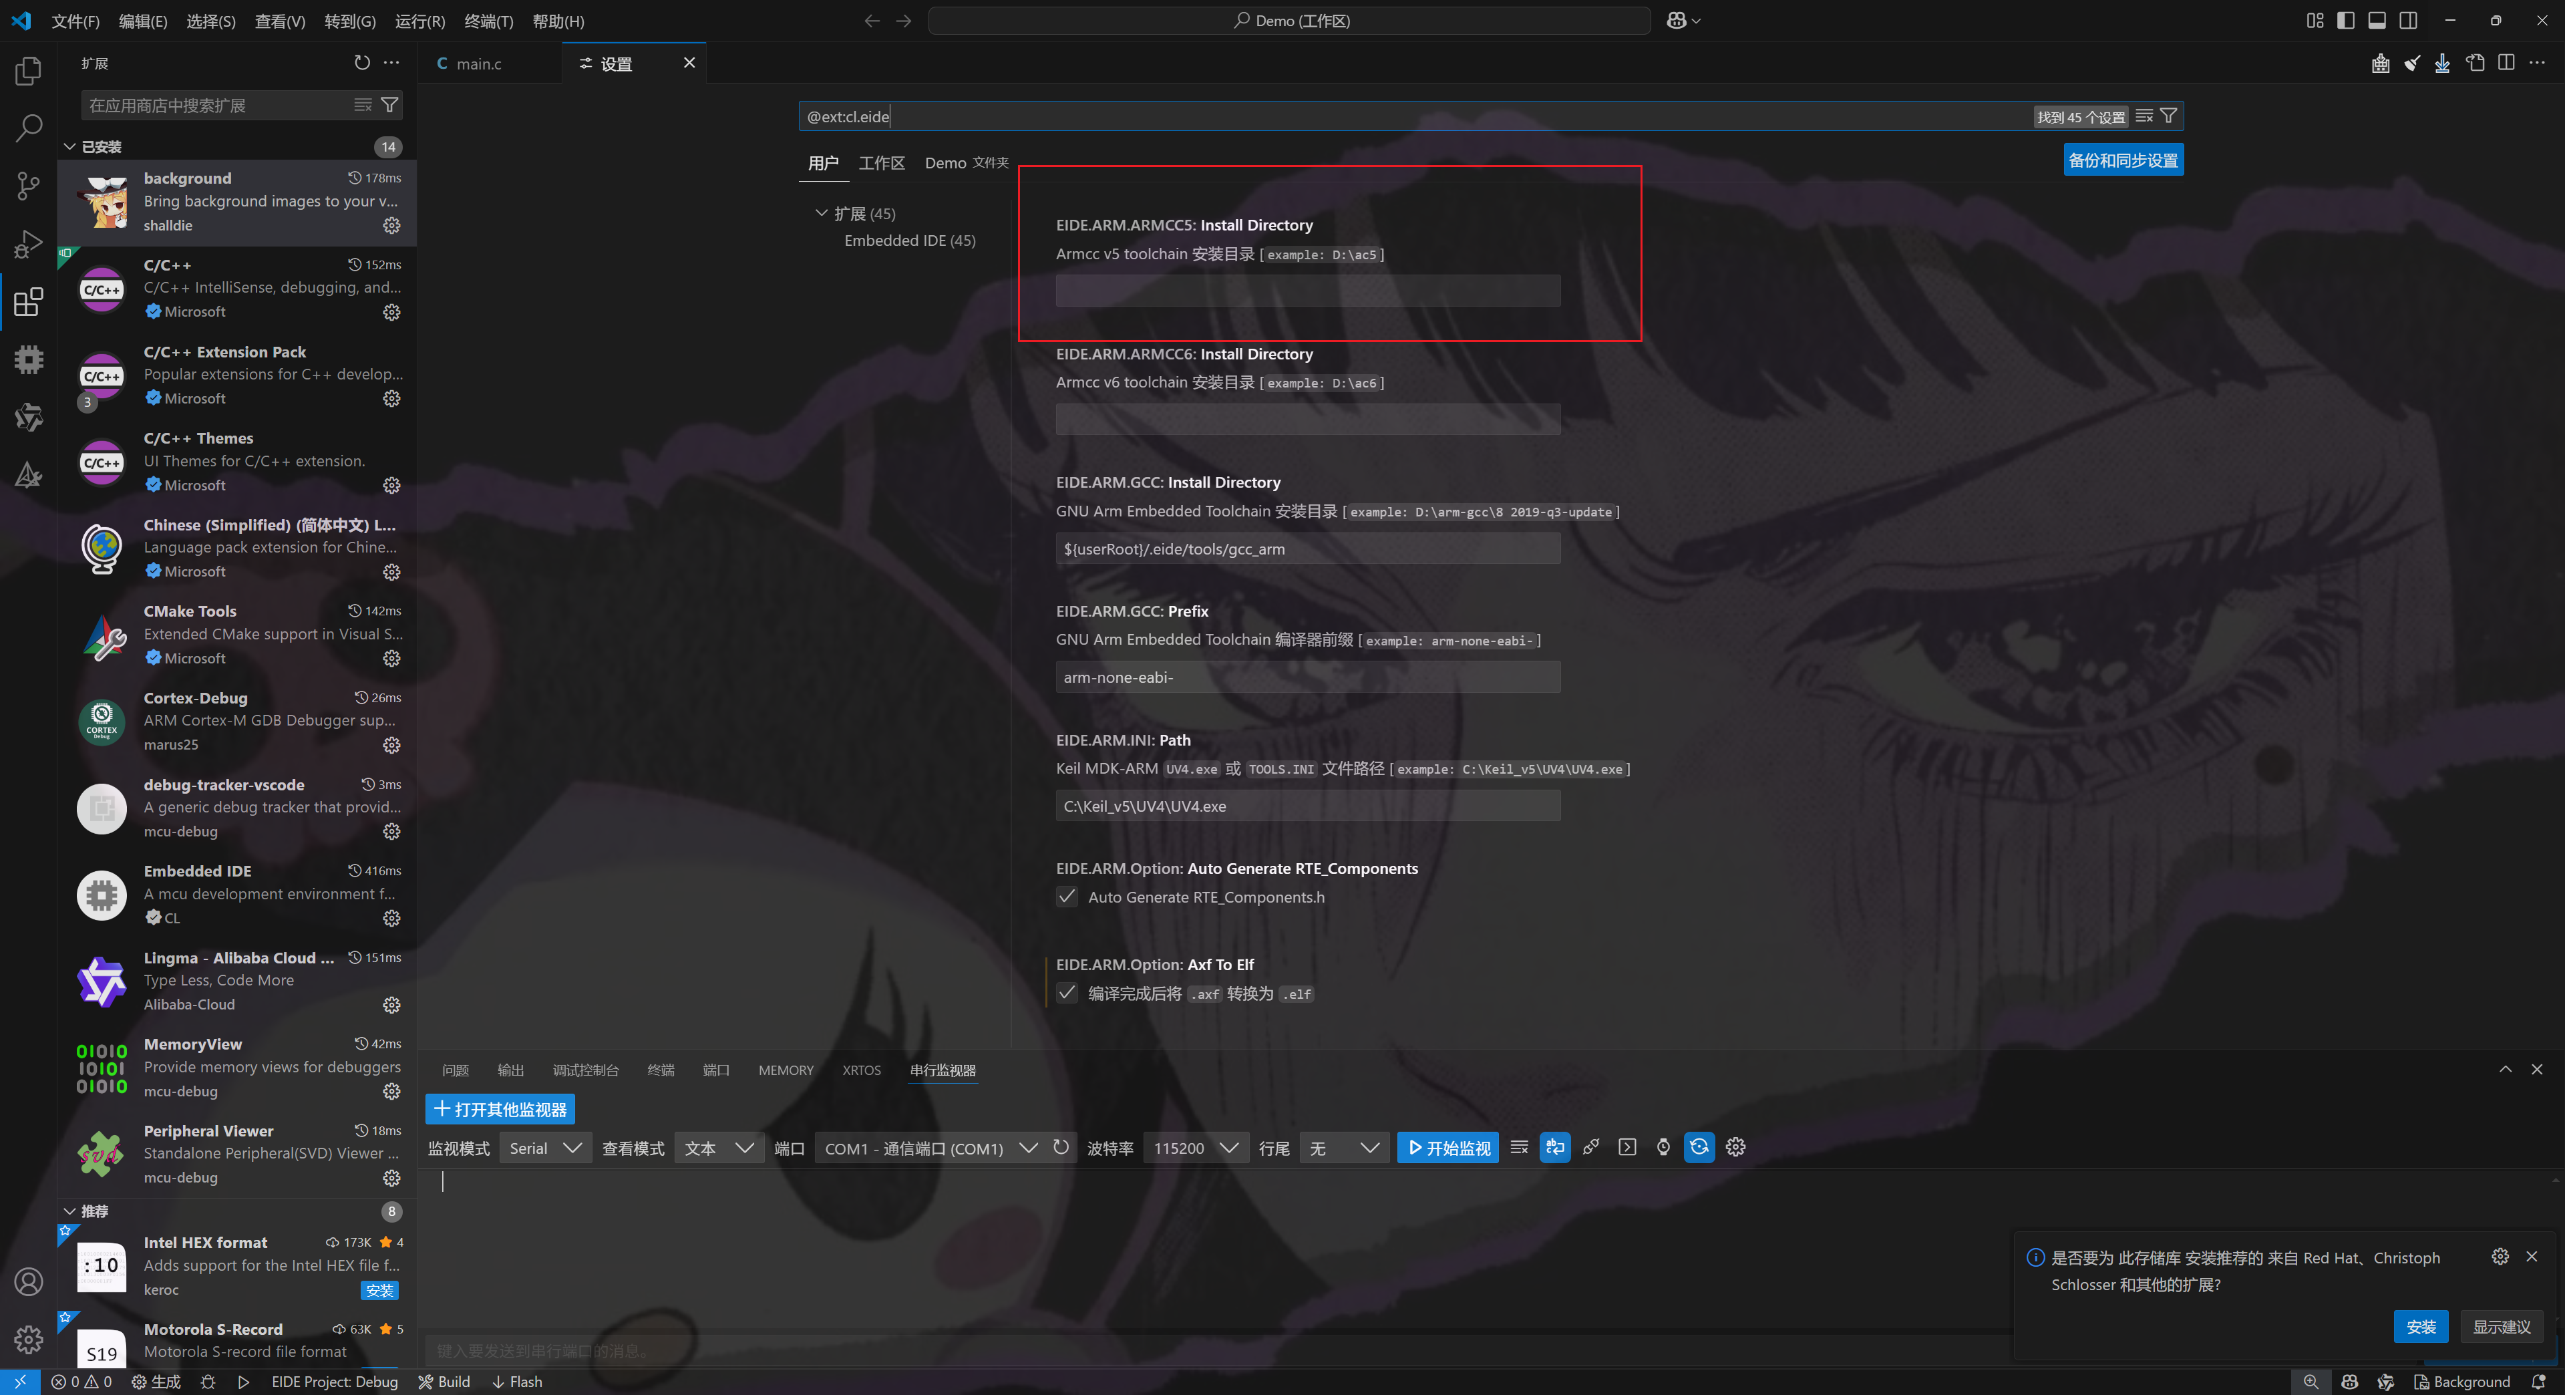Open the gear menu for Cortex-Debug extension
This screenshot has height=1395, width=2565.
coord(391,745)
